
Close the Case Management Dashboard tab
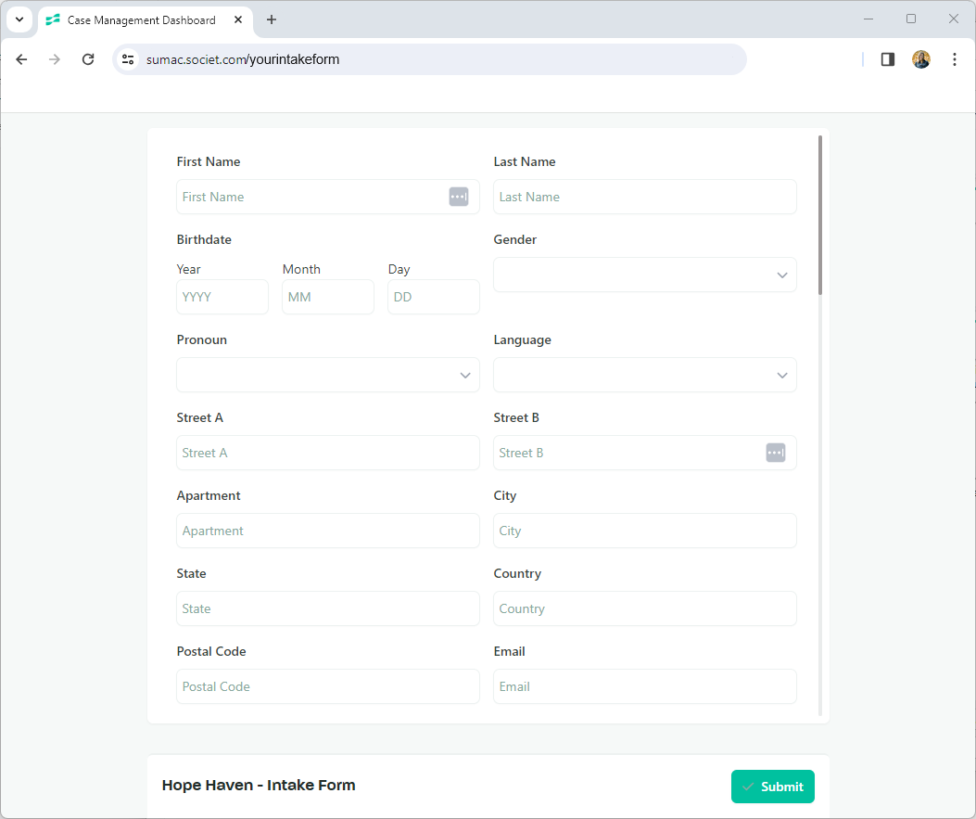tap(238, 19)
